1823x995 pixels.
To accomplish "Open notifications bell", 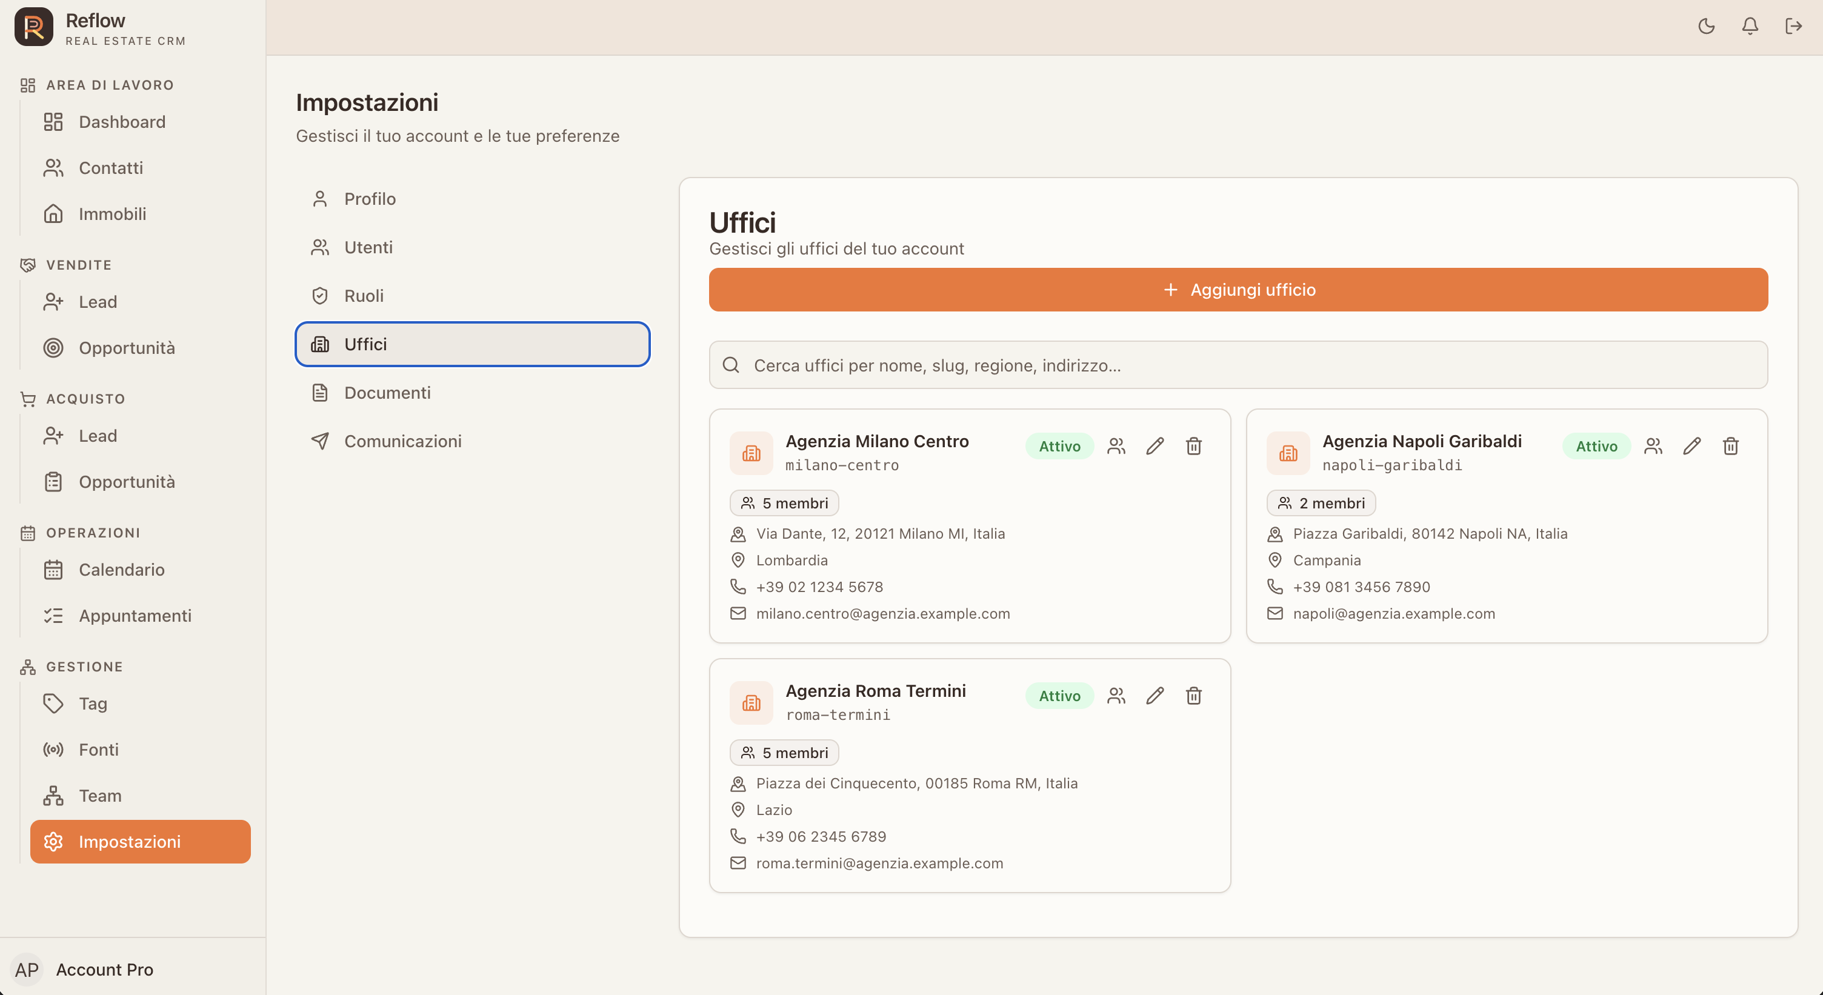I will tap(1750, 26).
